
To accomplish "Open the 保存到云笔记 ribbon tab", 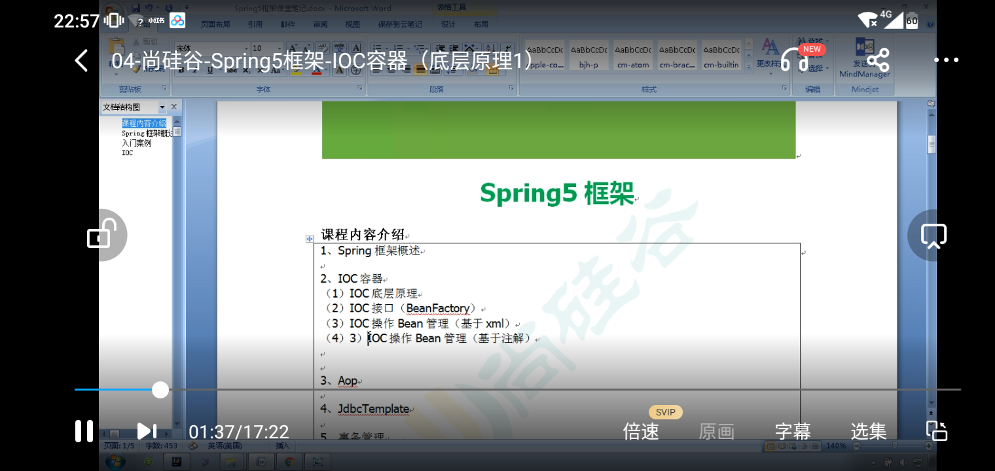I will click(400, 24).
